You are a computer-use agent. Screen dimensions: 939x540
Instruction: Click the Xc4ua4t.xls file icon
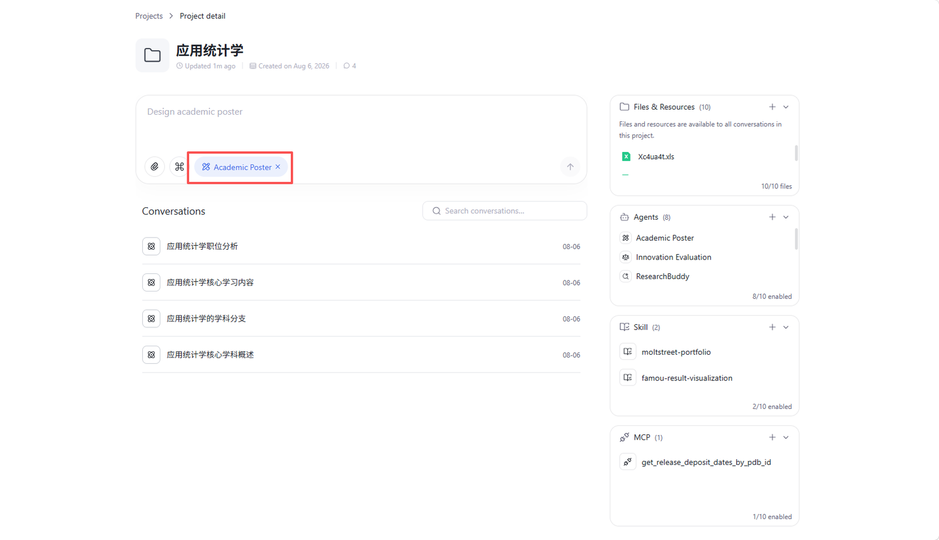click(x=626, y=157)
